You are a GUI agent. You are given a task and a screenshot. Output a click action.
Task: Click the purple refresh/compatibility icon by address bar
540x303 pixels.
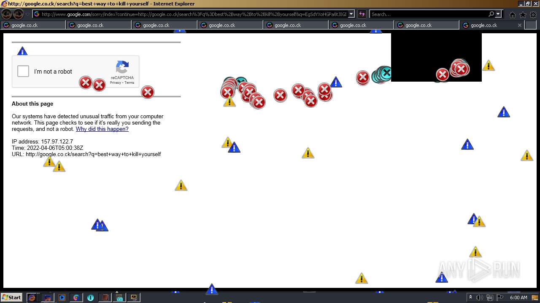click(362, 14)
